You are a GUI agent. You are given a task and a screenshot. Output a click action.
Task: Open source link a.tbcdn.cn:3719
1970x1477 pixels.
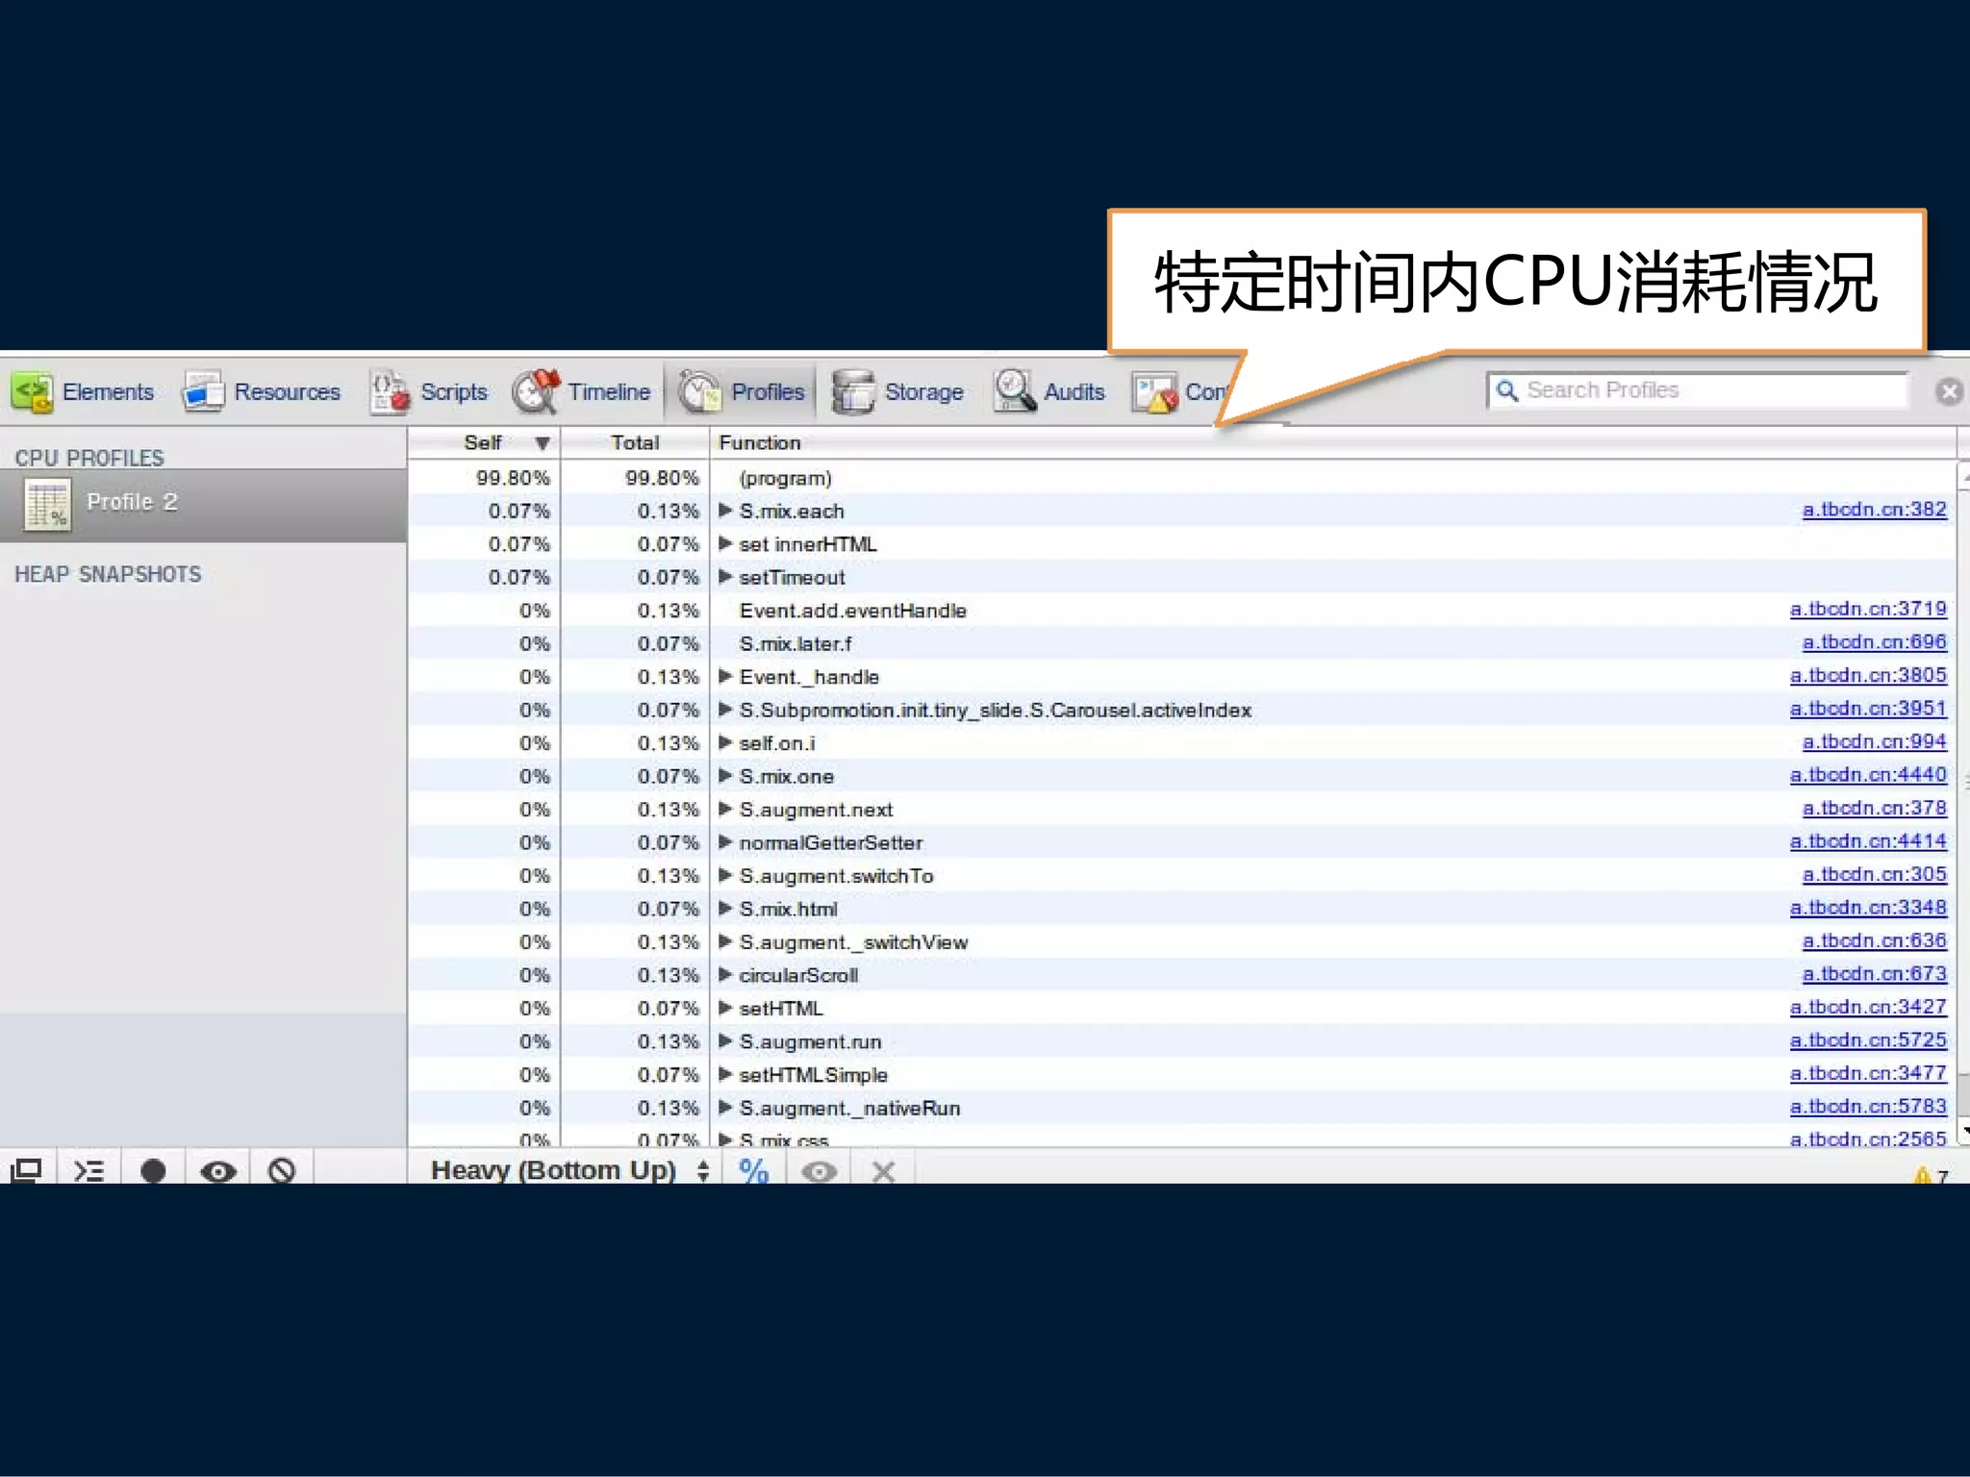point(1867,609)
